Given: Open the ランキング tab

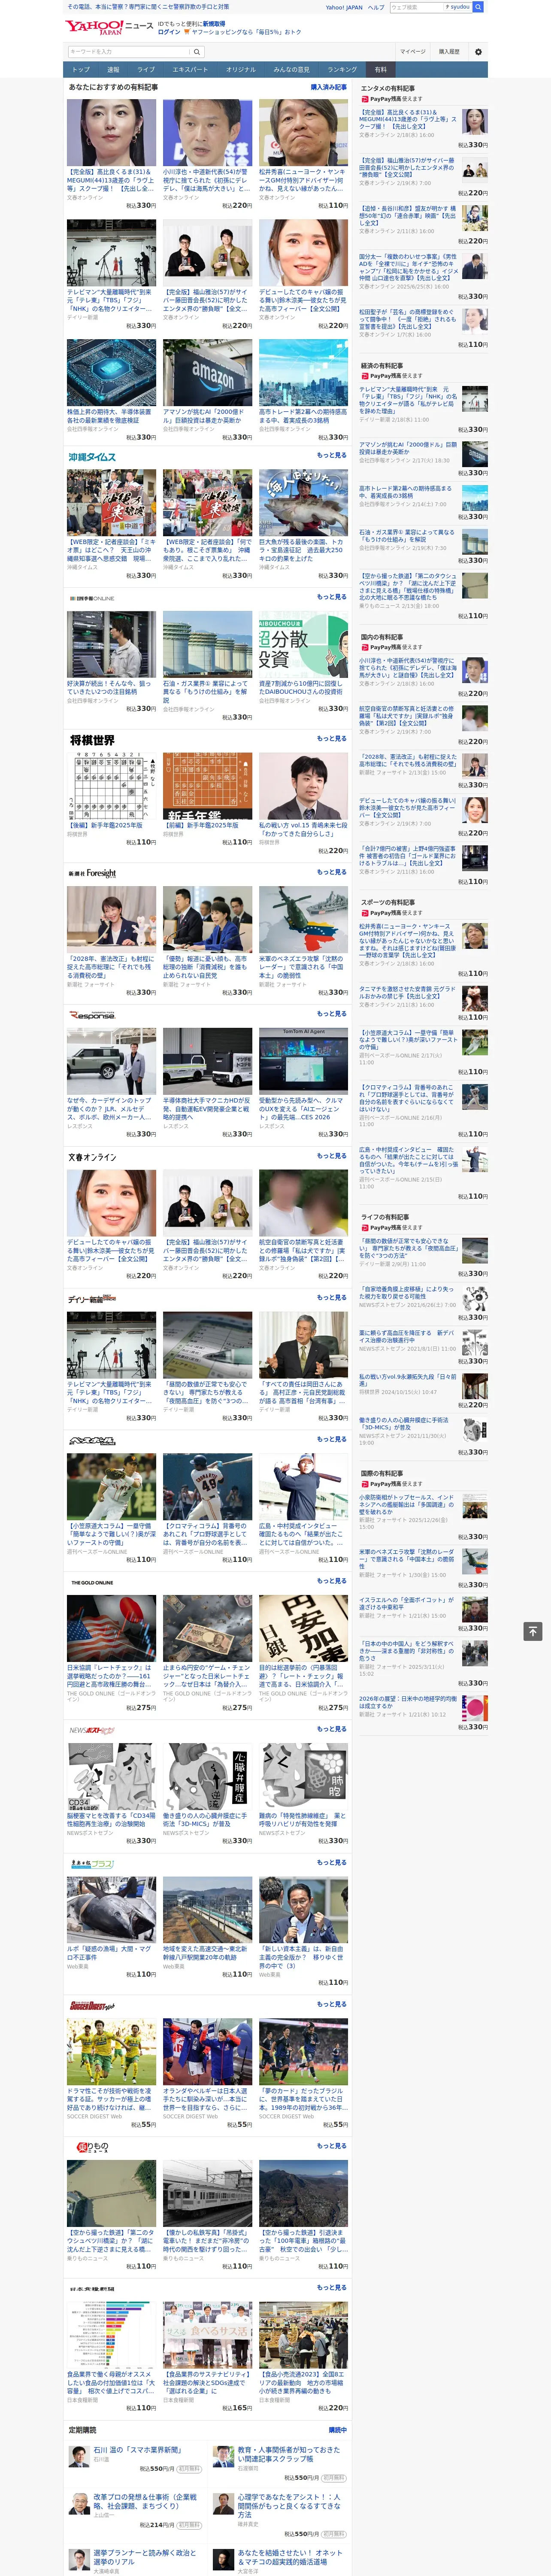Looking at the screenshot, I should pyautogui.click(x=343, y=70).
